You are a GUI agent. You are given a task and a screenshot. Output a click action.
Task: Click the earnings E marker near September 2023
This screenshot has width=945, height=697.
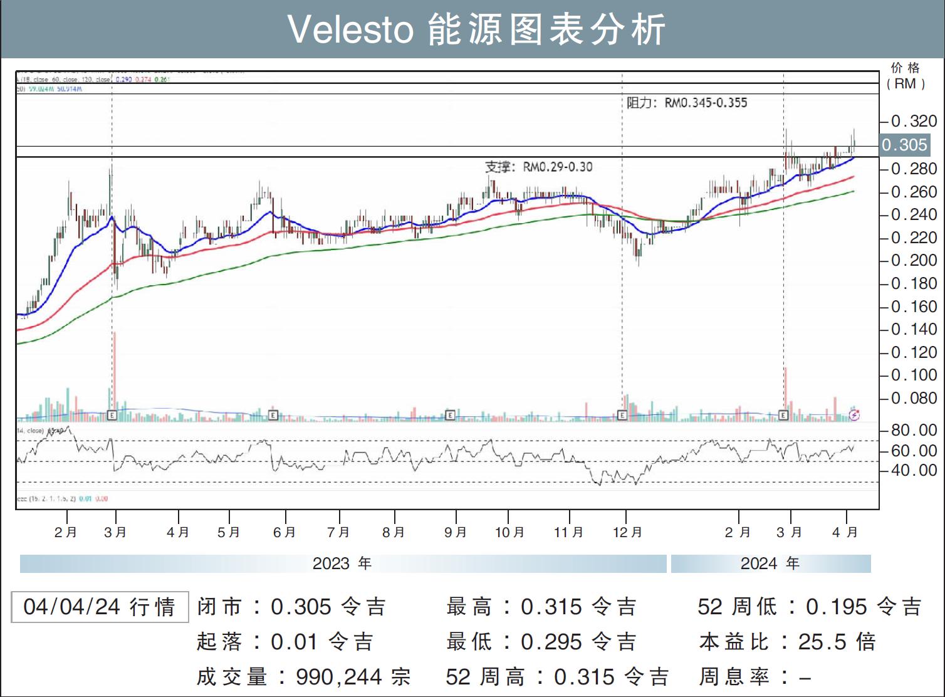click(449, 415)
